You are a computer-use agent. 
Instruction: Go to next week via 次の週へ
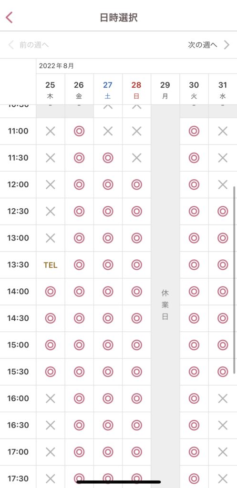[x=203, y=45]
